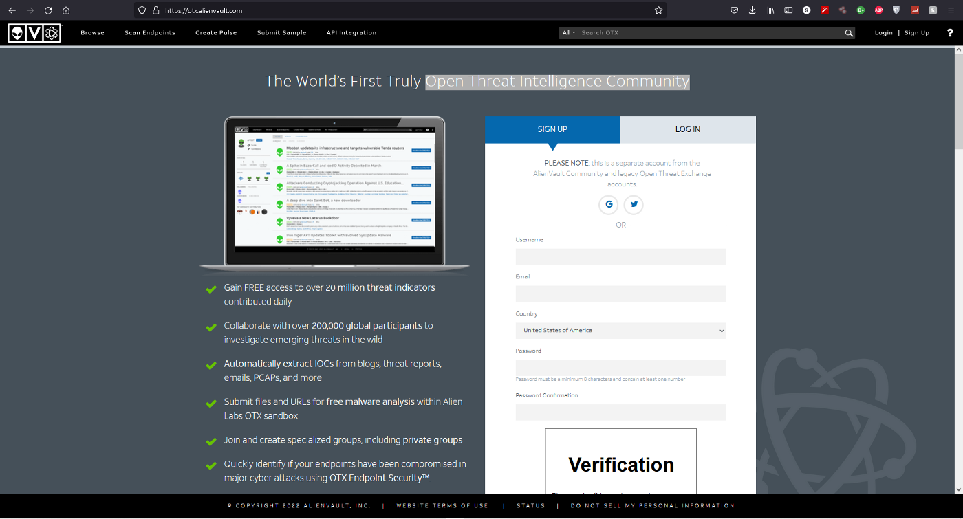Click the browser address bar URL
This screenshot has height=519, width=963.
[x=204, y=11]
